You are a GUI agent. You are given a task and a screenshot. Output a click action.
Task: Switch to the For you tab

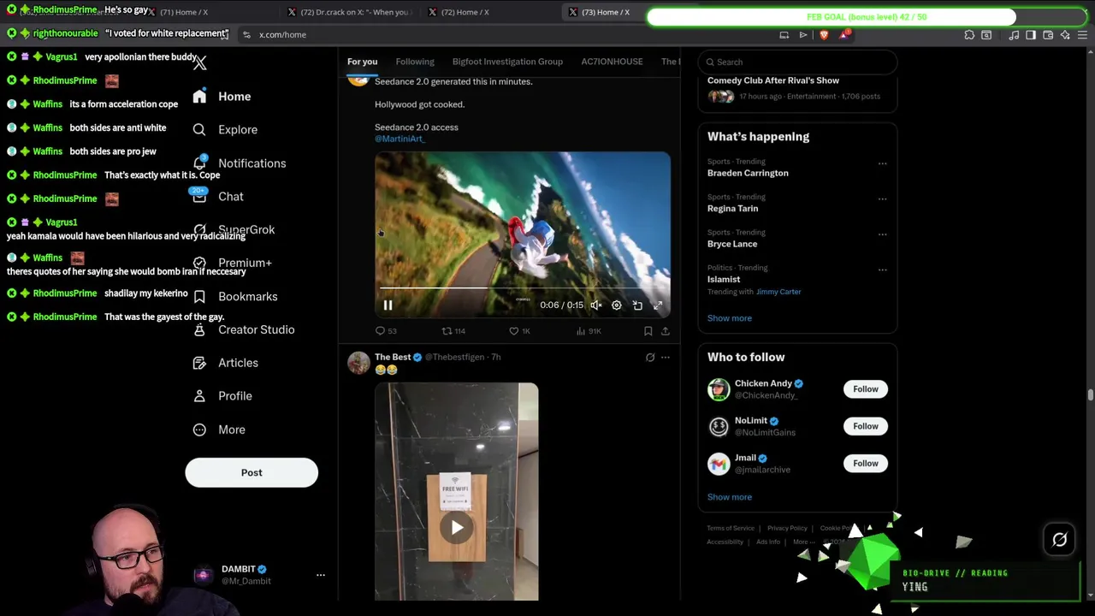[x=362, y=62]
